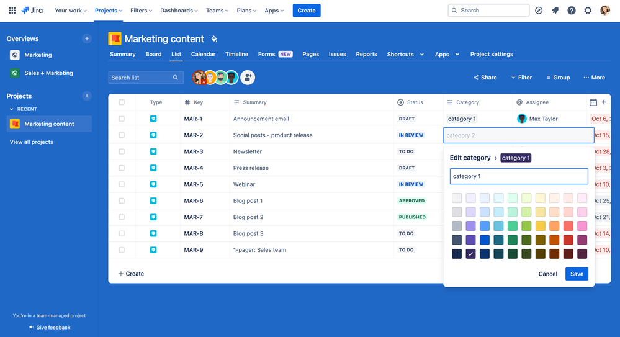Check the box for MAR-2 row
620x337 pixels.
point(122,135)
